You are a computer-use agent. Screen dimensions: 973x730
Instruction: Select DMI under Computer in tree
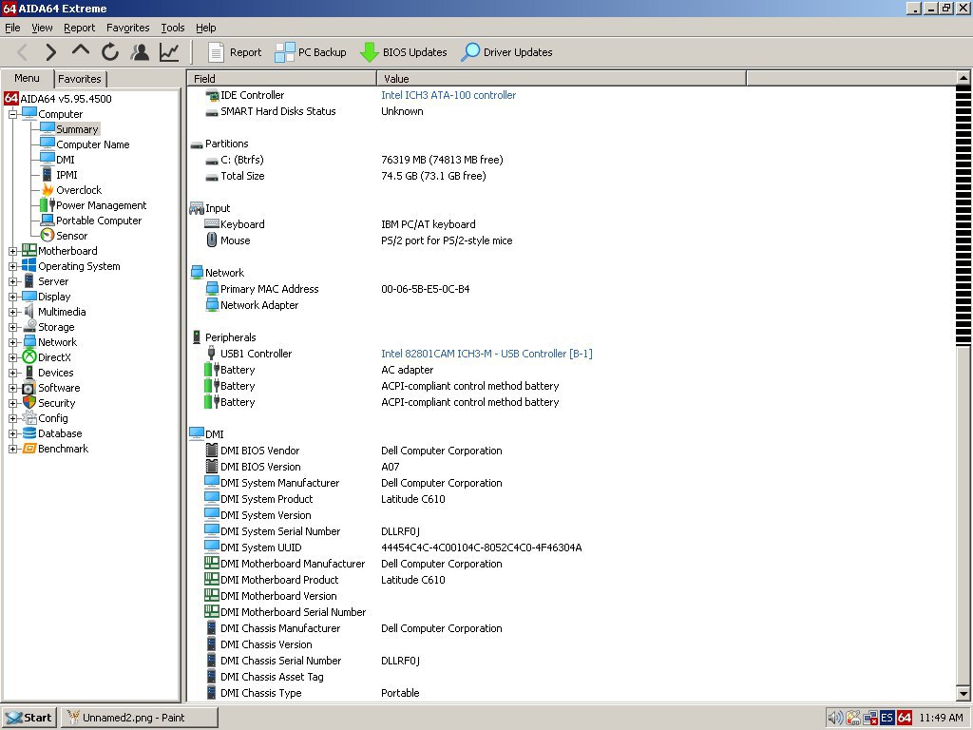pyautogui.click(x=66, y=160)
